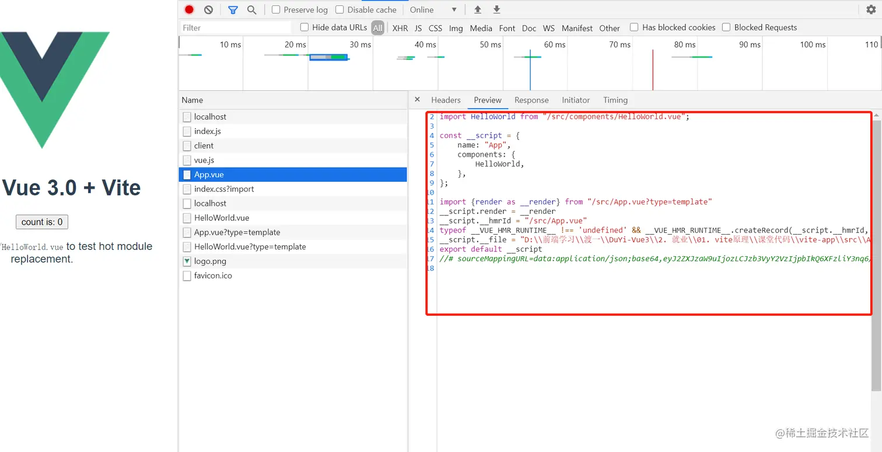Click the import HAR upload arrow icon
The image size is (882, 452).
pyautogui.click(x=478, y=10)
